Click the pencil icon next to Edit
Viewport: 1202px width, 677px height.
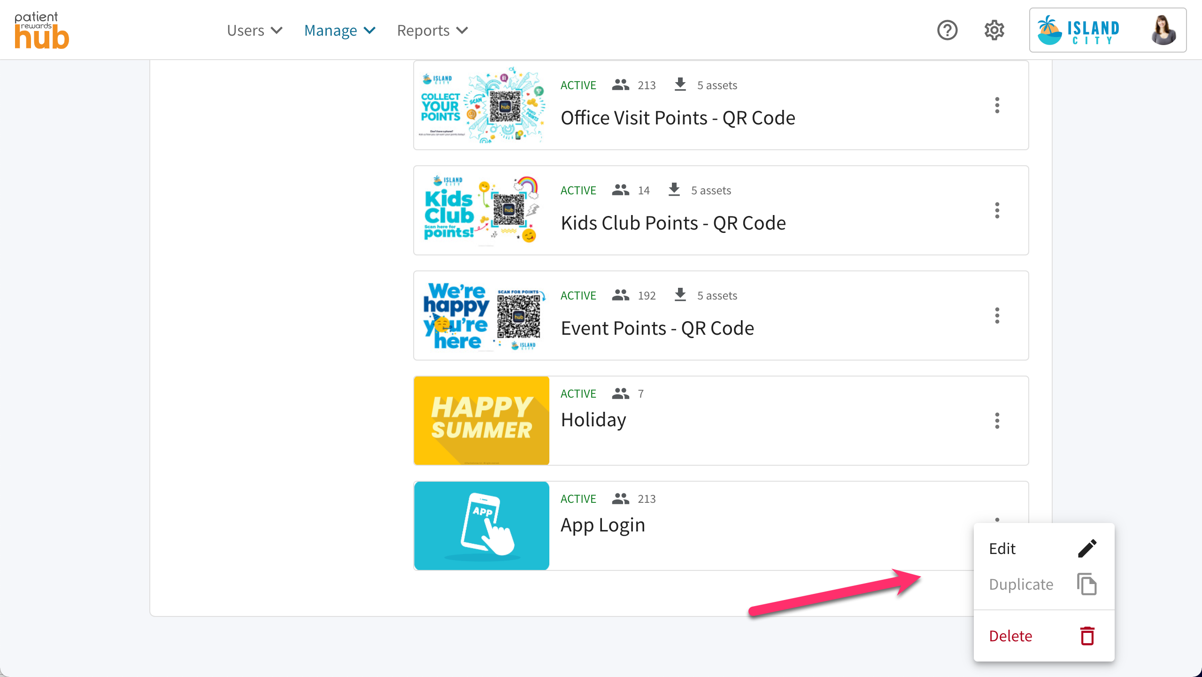(x=1087, y=548)
